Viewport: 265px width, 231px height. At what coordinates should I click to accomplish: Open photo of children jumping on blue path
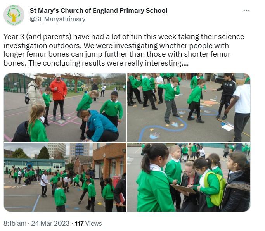(189, 107)
